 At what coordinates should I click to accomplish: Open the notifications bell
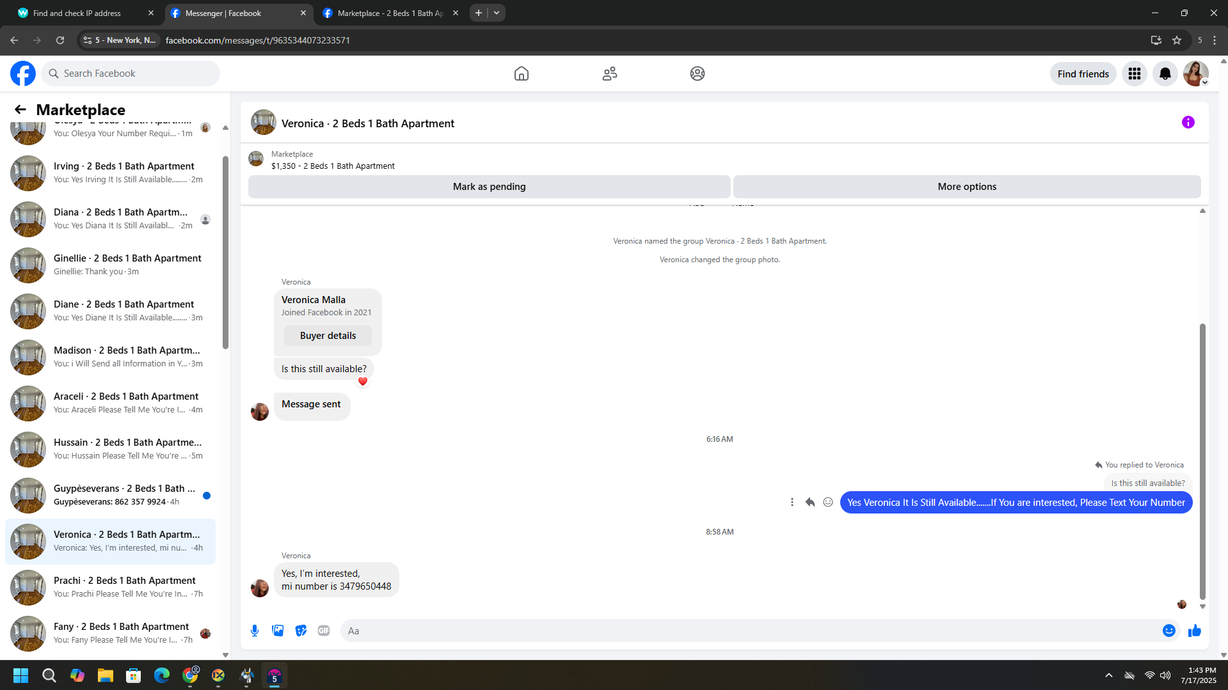tap(1165, 74)
